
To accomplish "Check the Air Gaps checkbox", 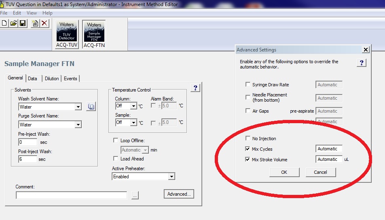I will tap(248, 111).
